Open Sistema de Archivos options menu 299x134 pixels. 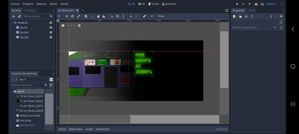click(53, 73)
